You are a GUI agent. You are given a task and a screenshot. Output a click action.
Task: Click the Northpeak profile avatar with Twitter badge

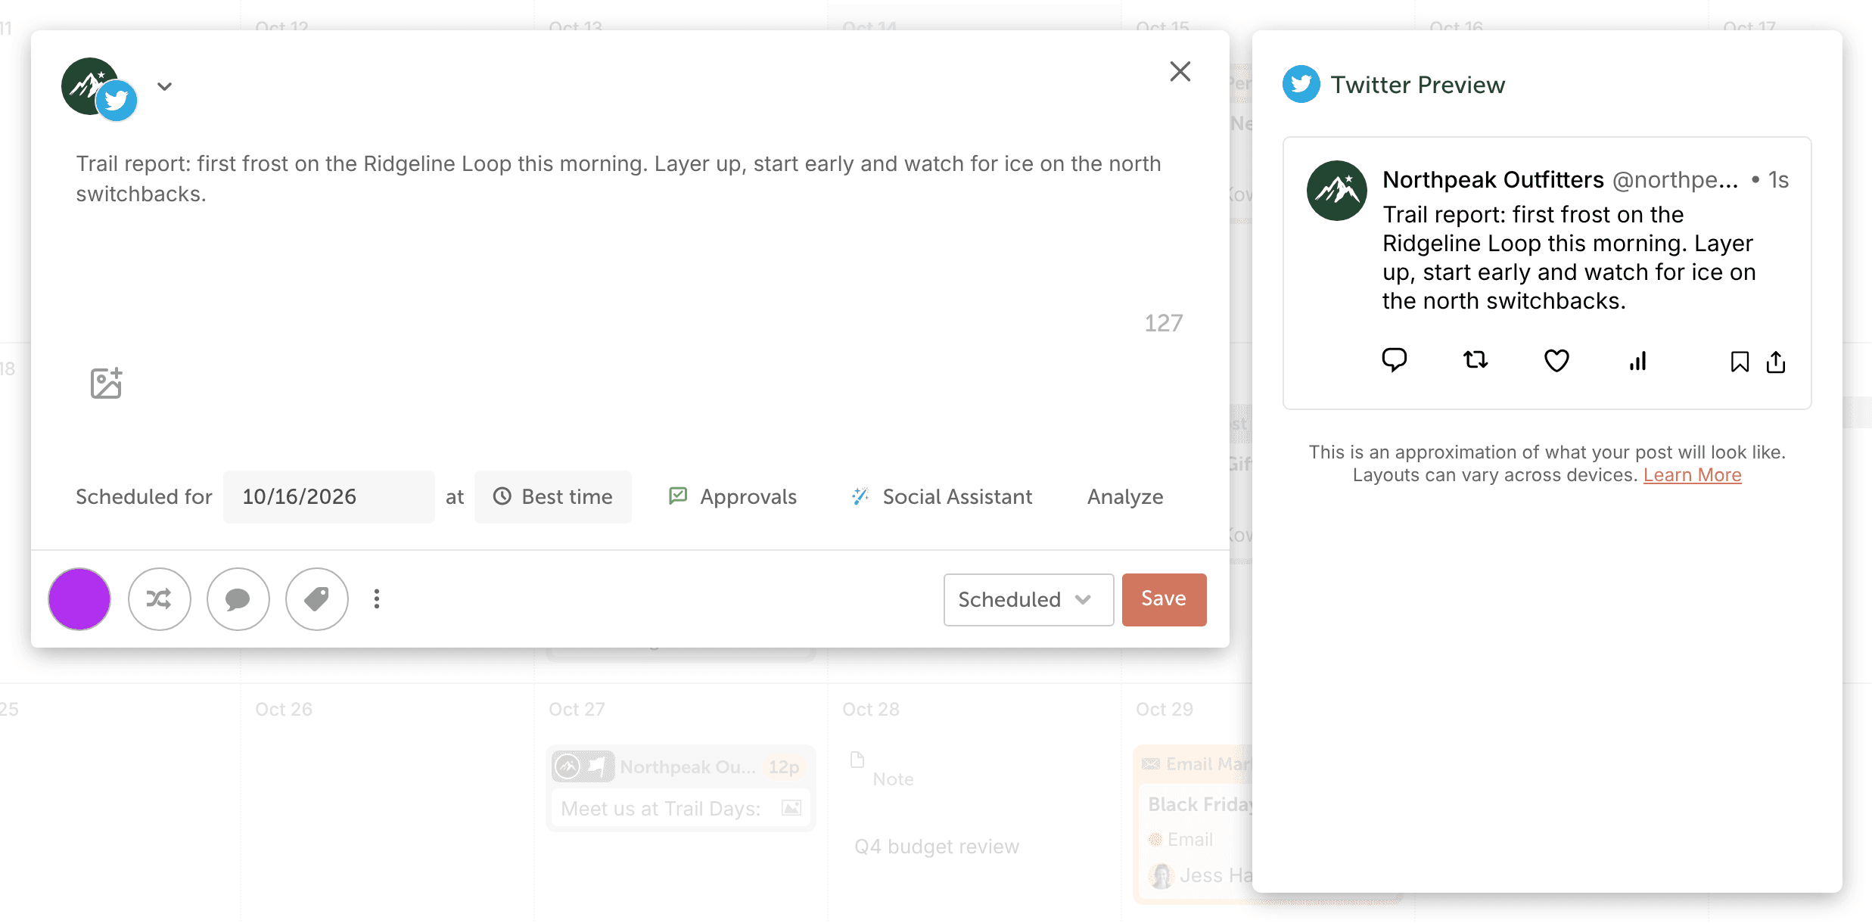tap(98, 89)
